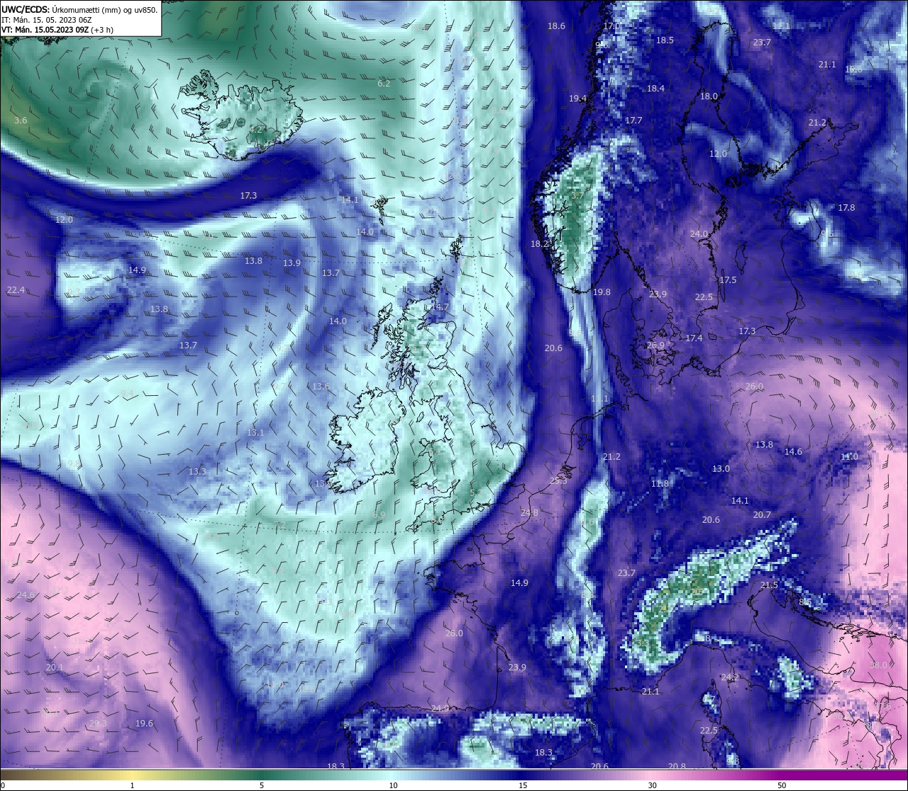Select the 17.0 value on the map
The width and height of the screenshot is (908, 791).
(611, 26)
